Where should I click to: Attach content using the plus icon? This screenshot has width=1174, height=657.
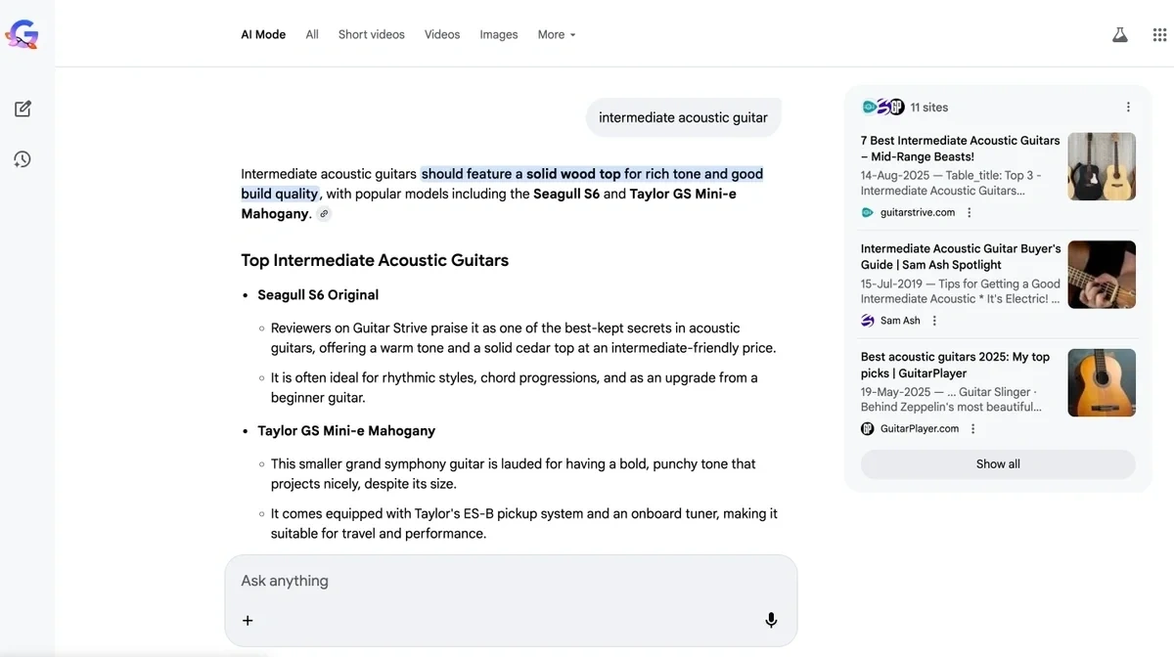pos(247,620)
